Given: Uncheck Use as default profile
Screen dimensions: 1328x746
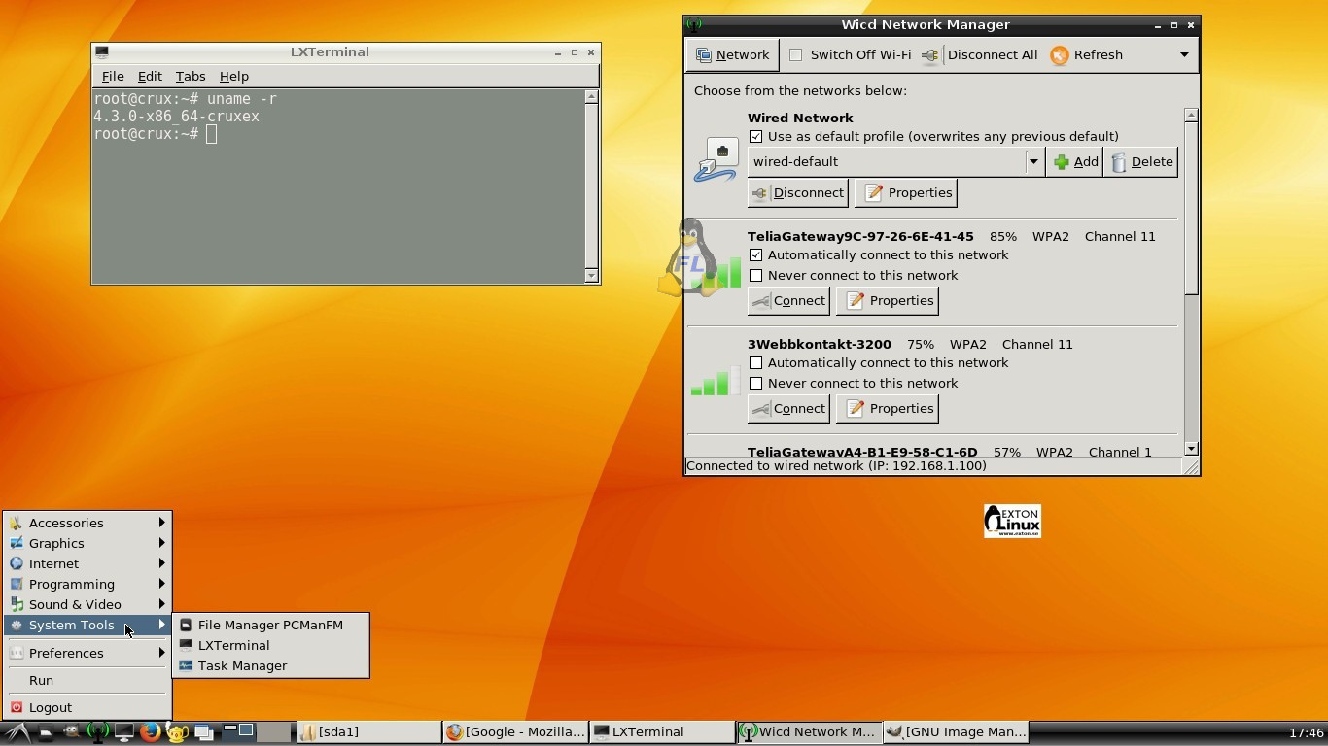Looking at the screenshot, I should 756,137.
